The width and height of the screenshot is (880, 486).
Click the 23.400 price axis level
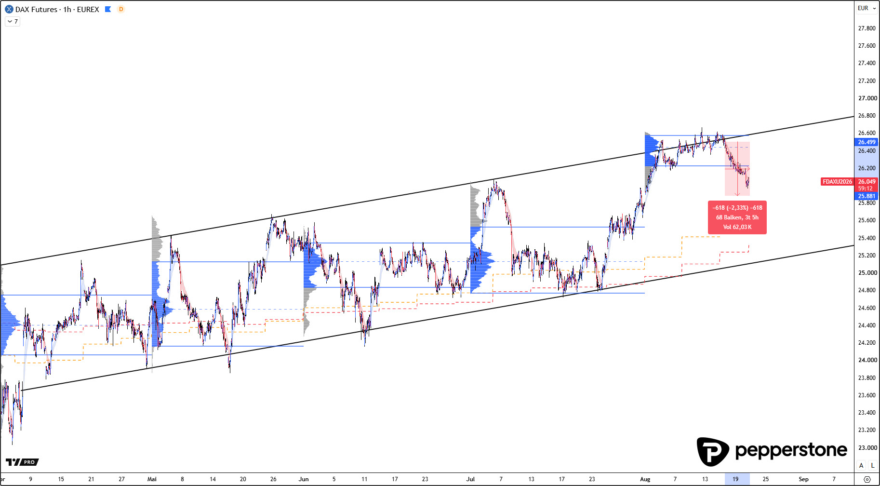867,413
